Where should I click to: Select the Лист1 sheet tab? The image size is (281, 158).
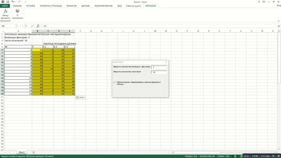click(x=22, y=152)
